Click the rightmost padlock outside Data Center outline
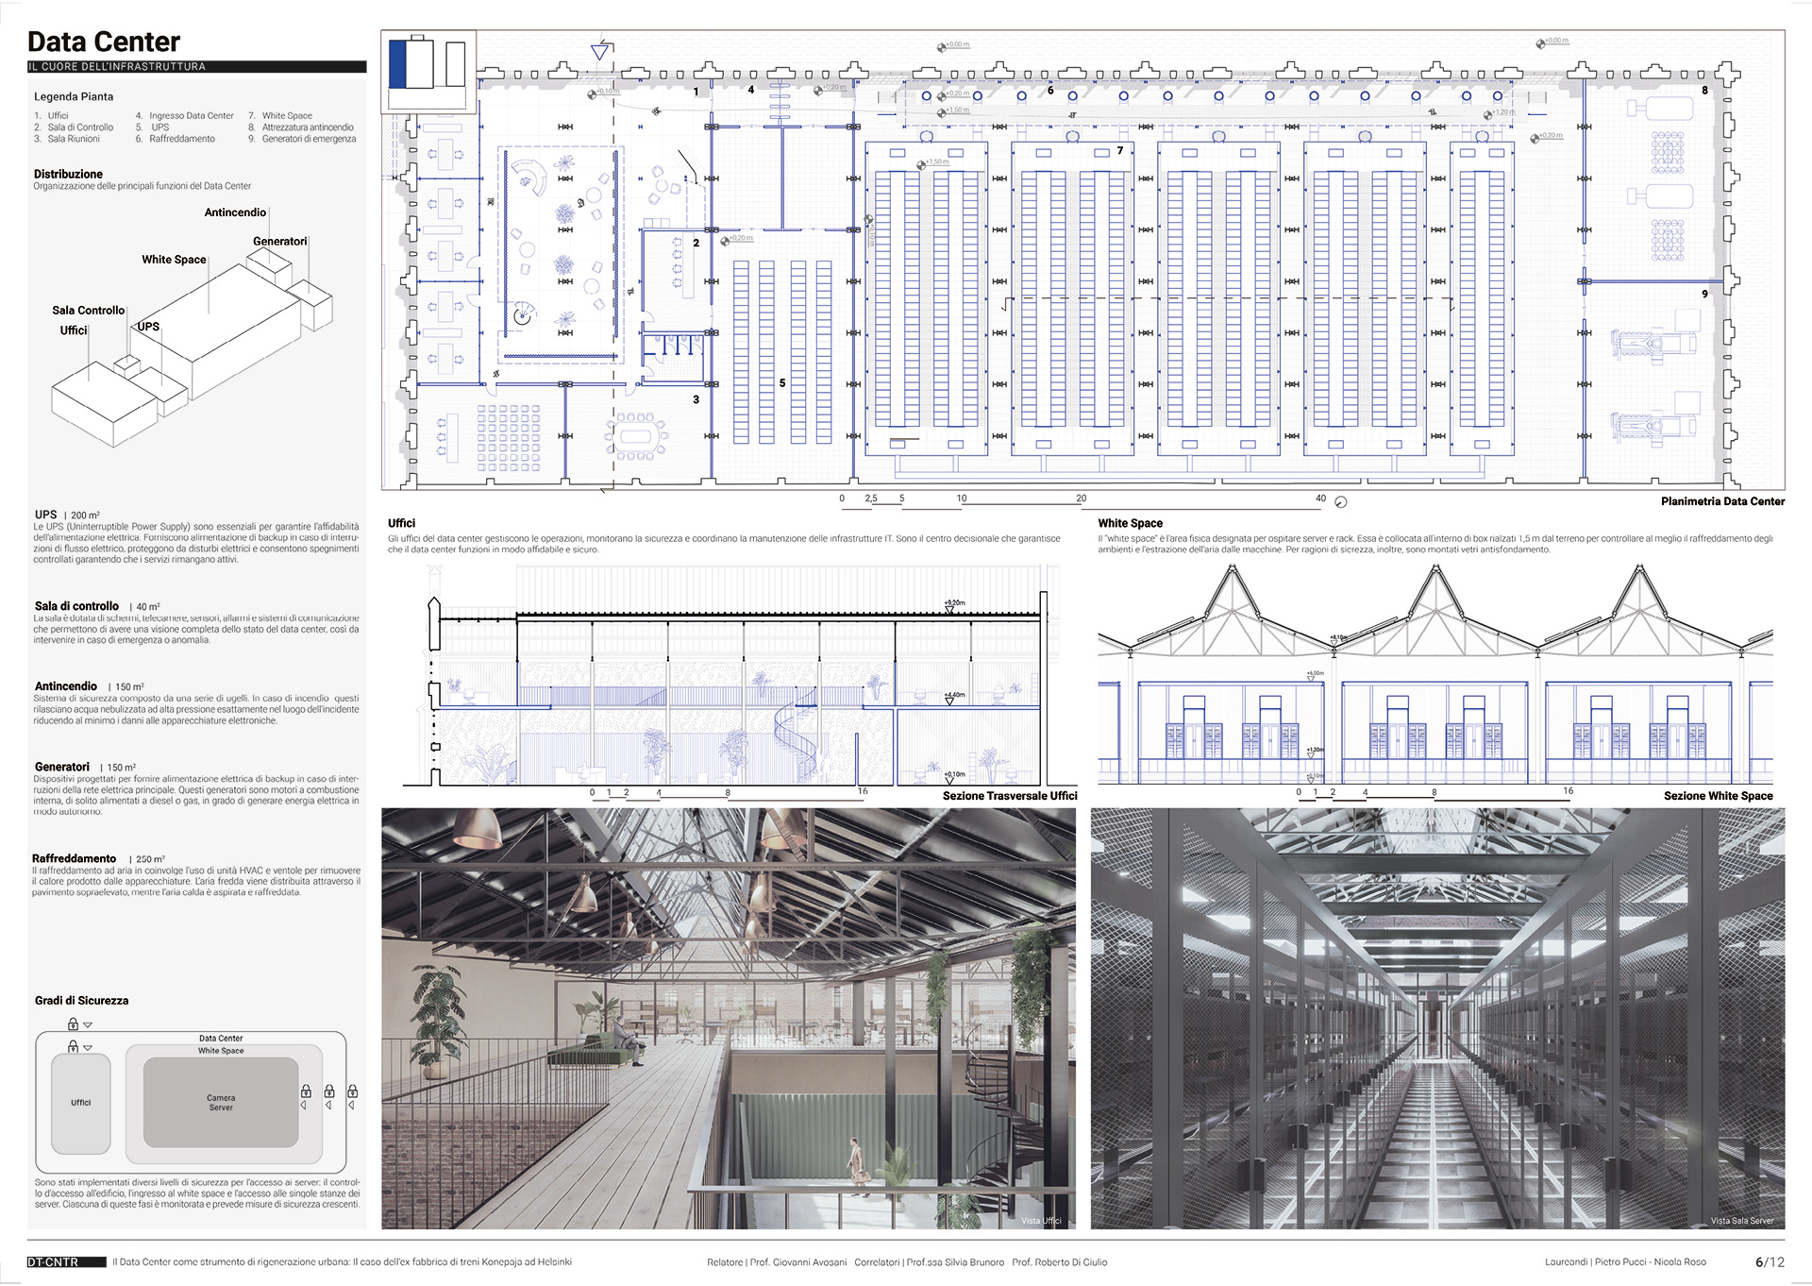 click(x=352, y=1091)
